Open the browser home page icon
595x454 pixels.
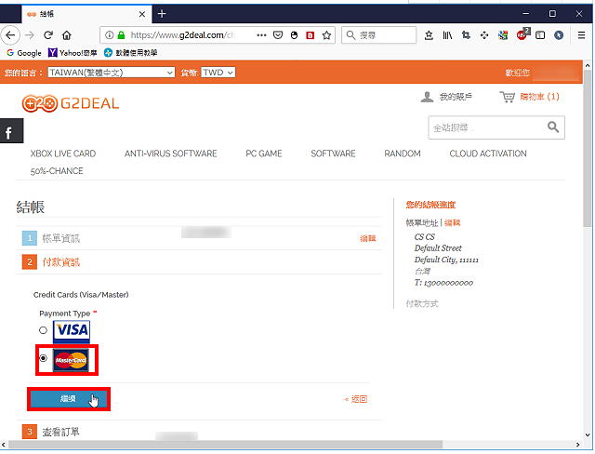(x=67, y=35)
